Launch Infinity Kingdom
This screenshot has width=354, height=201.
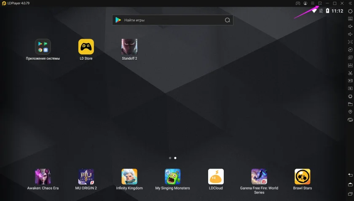click(129, 180)
